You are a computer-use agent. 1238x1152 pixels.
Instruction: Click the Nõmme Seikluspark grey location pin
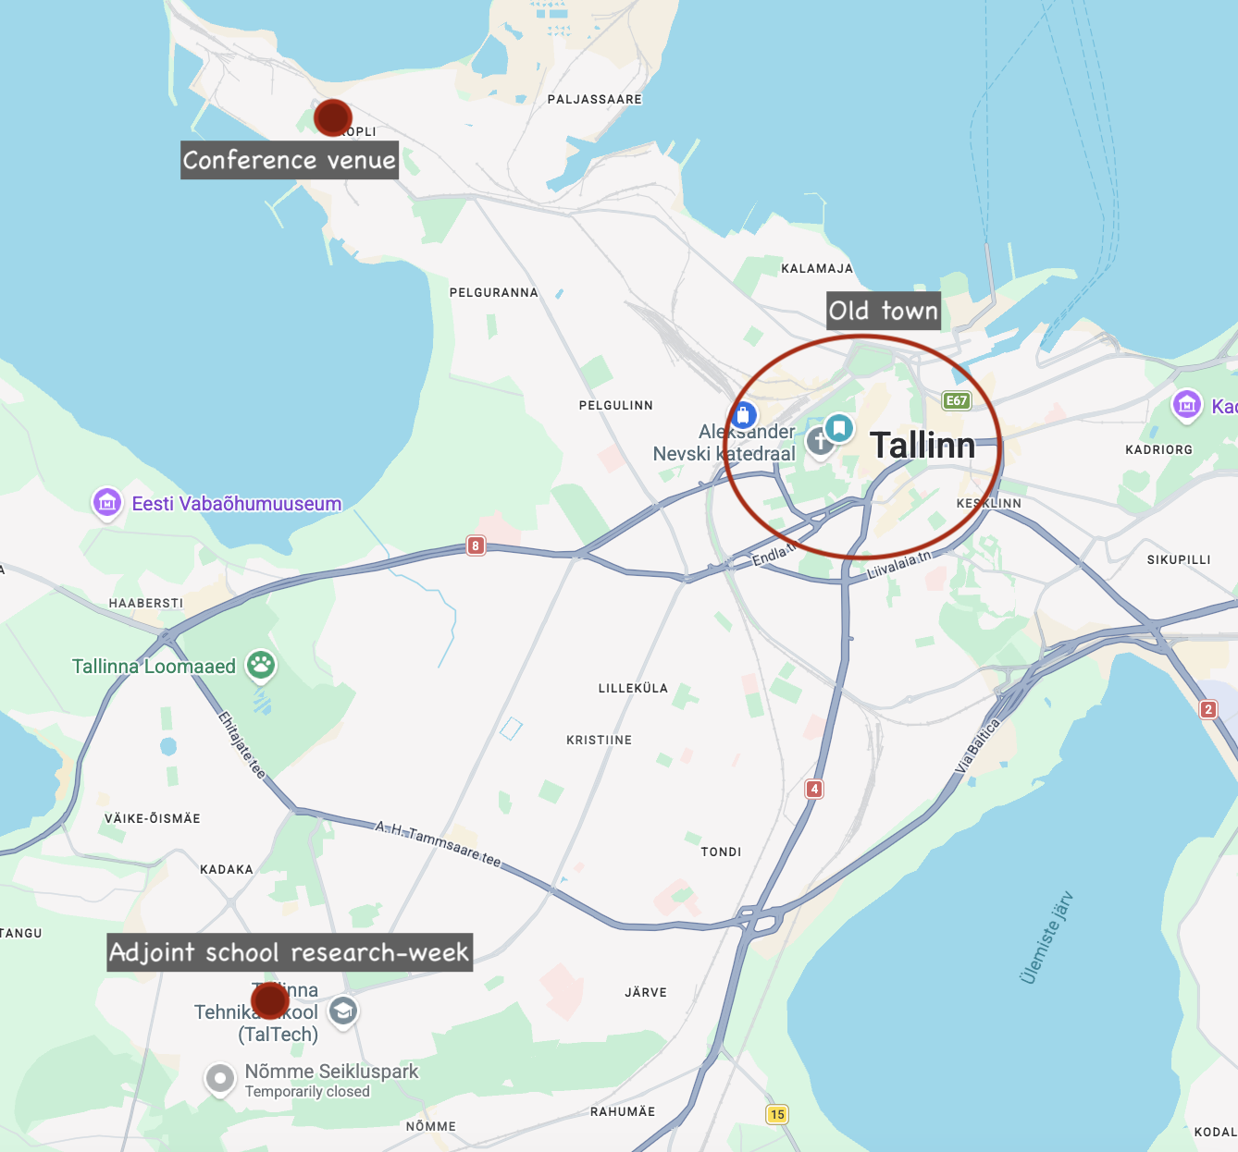pos(219,1078)
